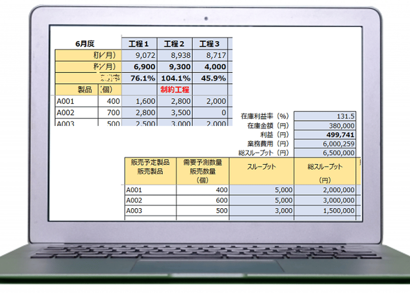Screen dimensions: 410x293
Task: Click 2,800 under 工程2 for A001
Action: [x=175, y=101]
